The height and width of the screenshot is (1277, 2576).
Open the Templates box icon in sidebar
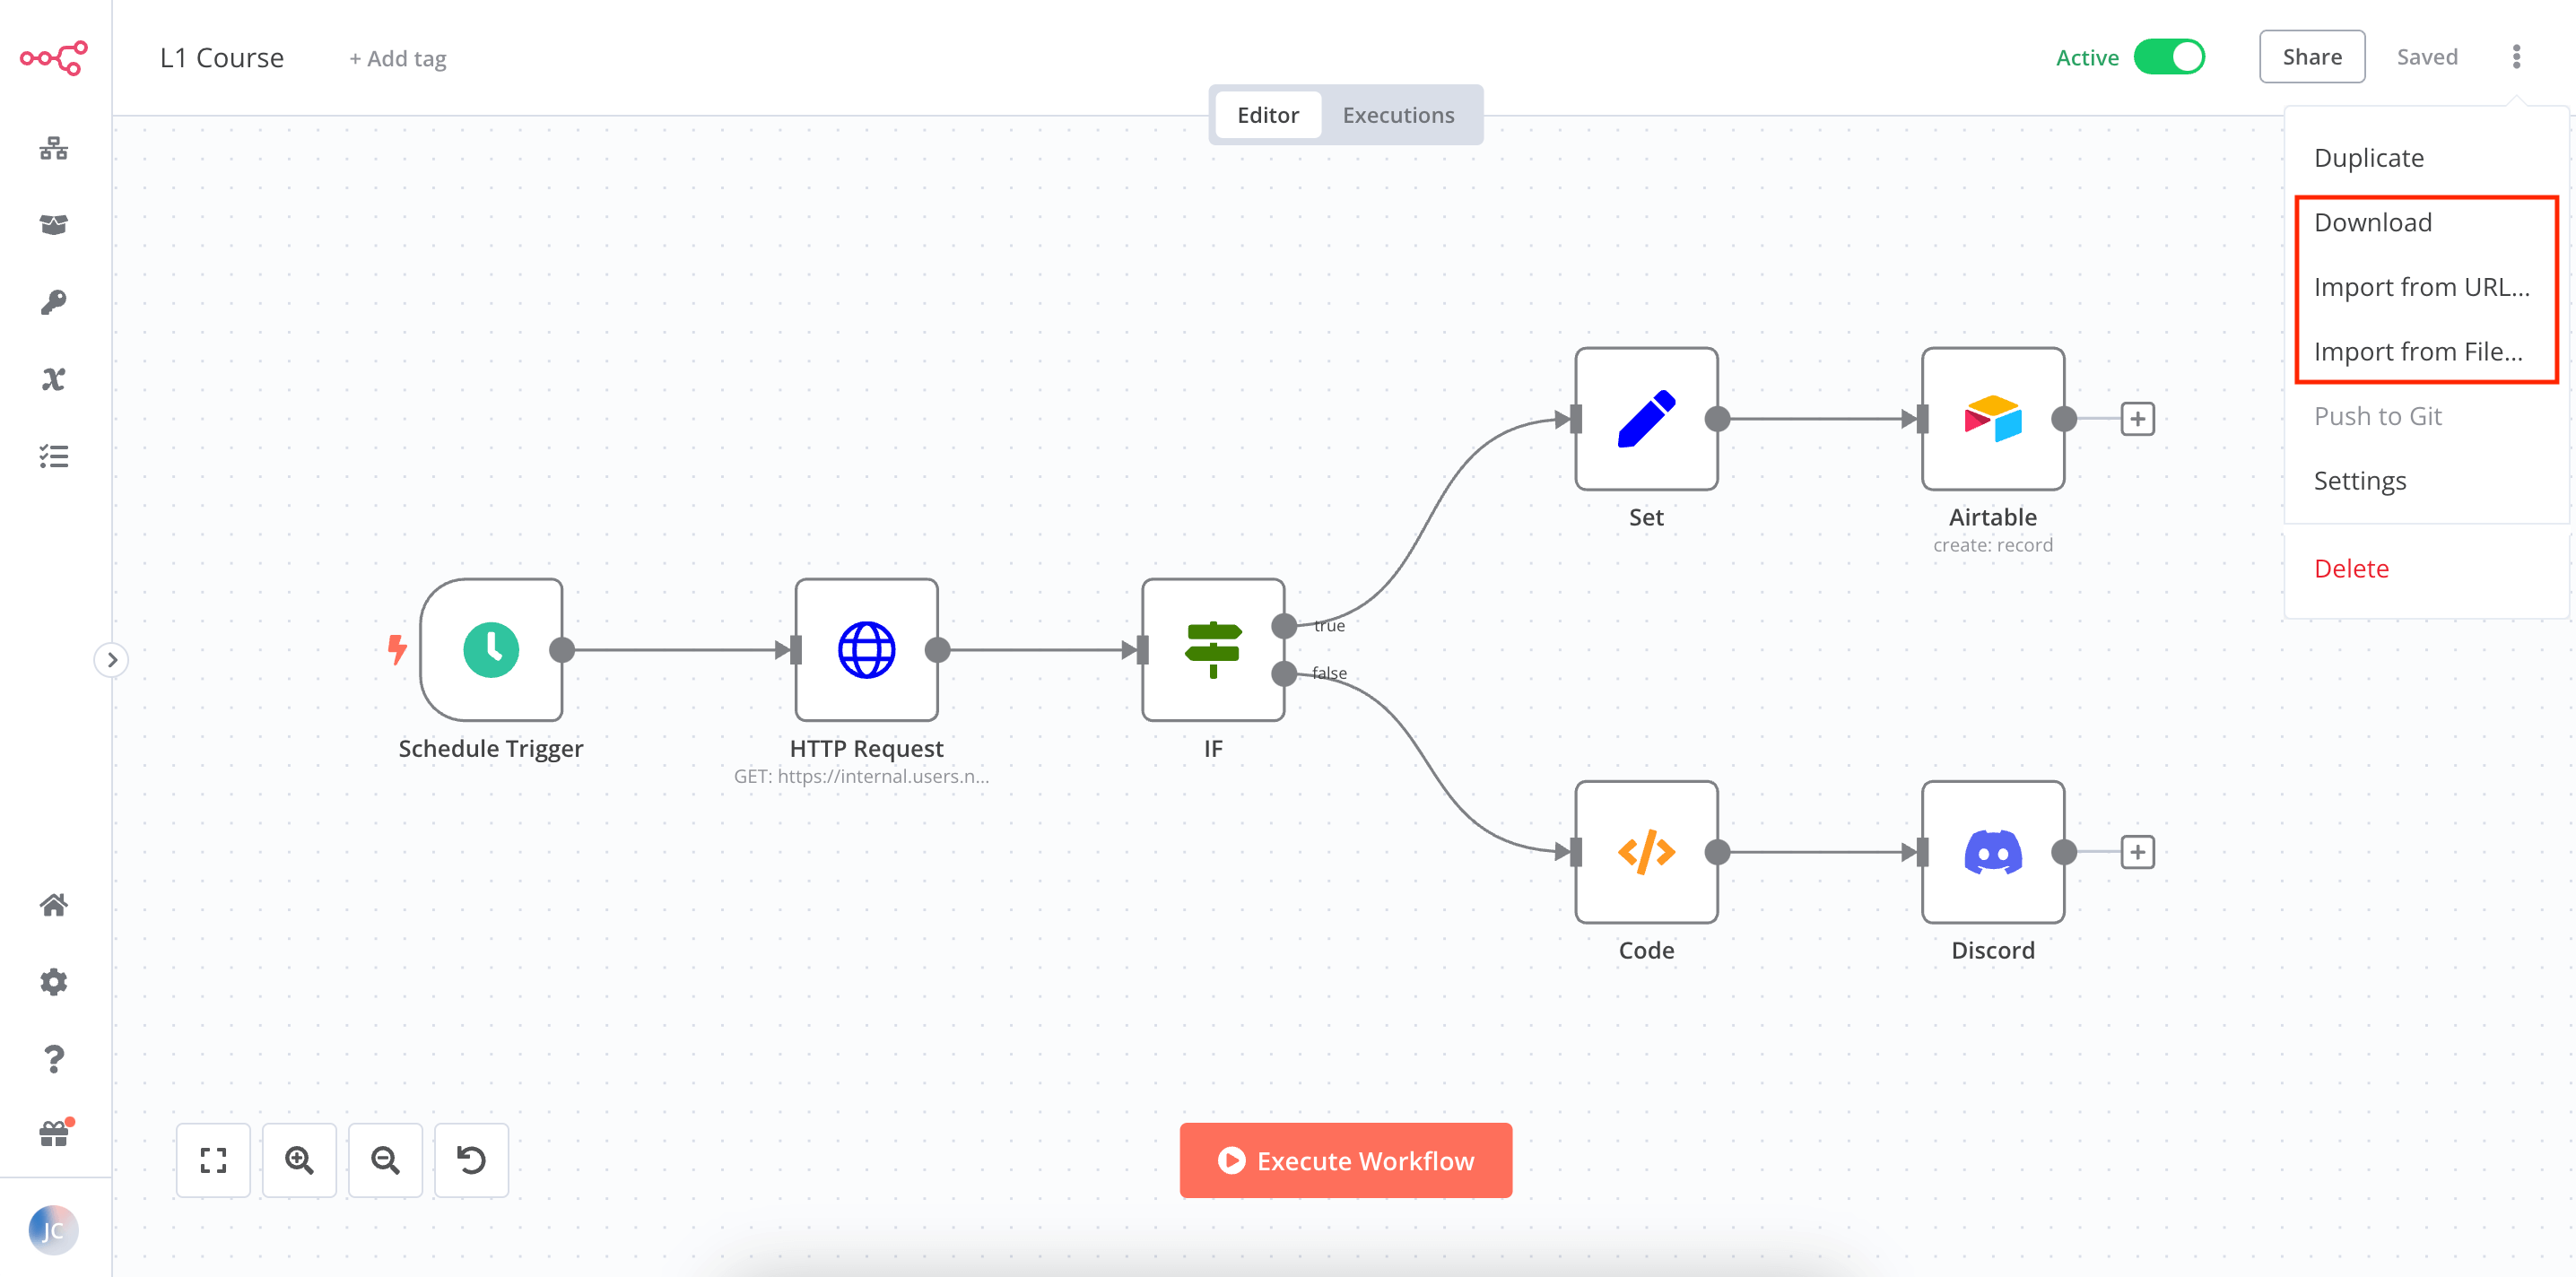(x=54, y=225)
